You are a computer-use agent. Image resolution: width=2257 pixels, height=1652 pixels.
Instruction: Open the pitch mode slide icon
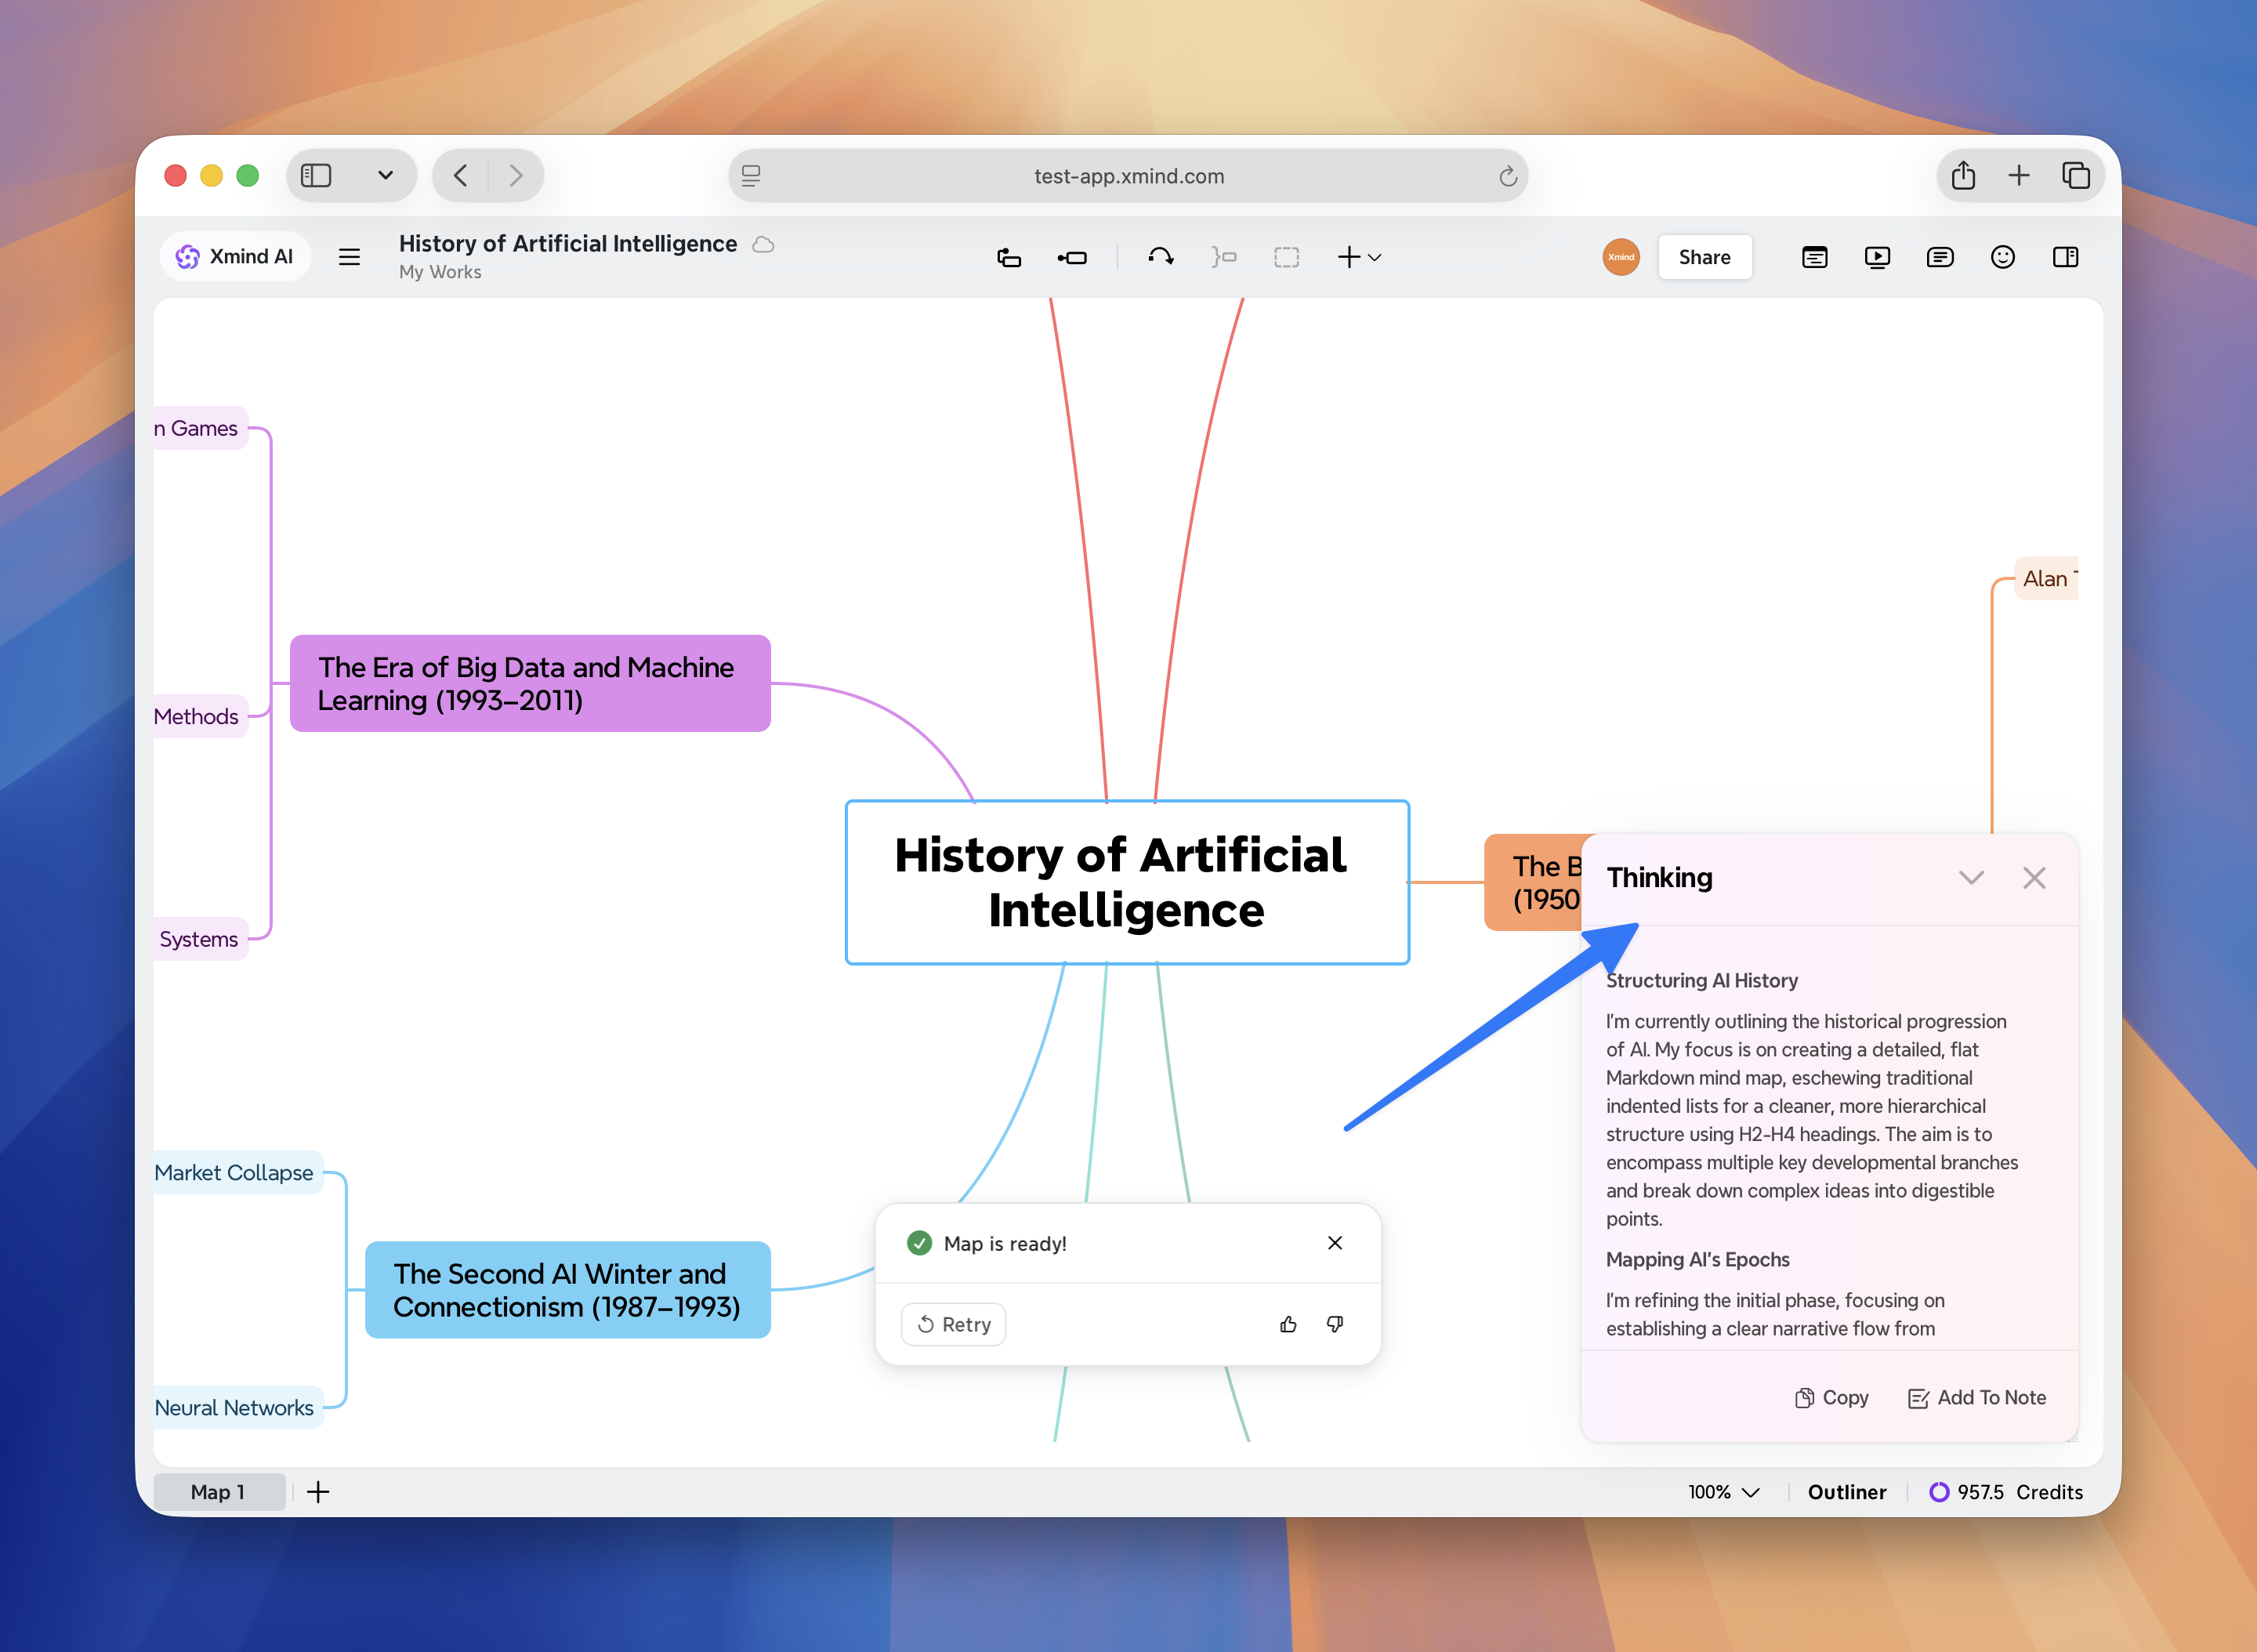point(1815,257)
